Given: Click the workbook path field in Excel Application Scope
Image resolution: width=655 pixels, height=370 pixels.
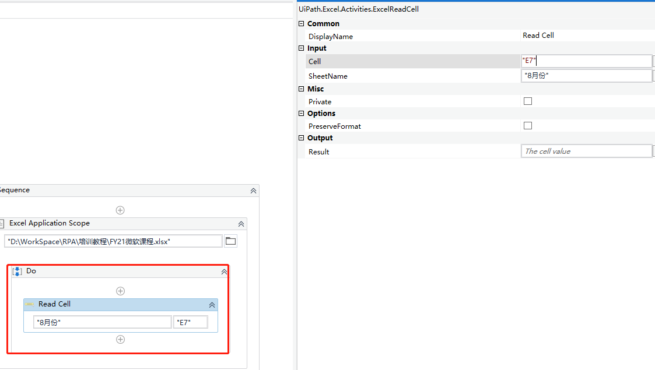Looking at the screenshot, I should tap(111, 241).
